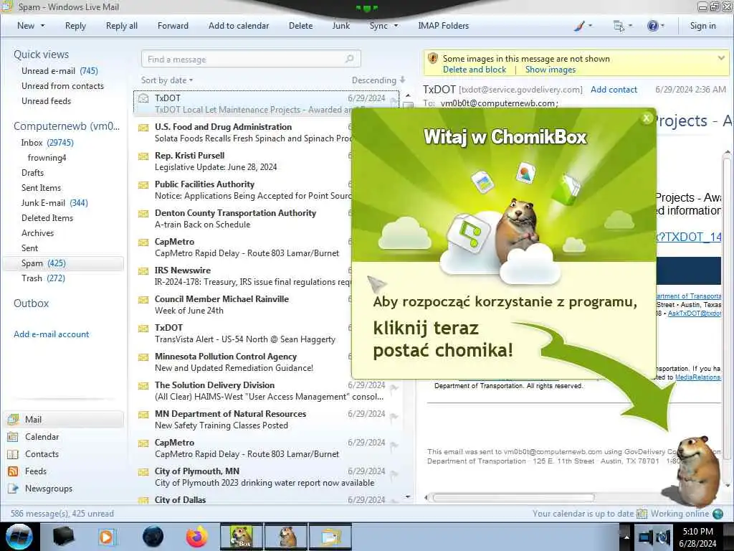Open IMAP Folders

coord(443,26)
